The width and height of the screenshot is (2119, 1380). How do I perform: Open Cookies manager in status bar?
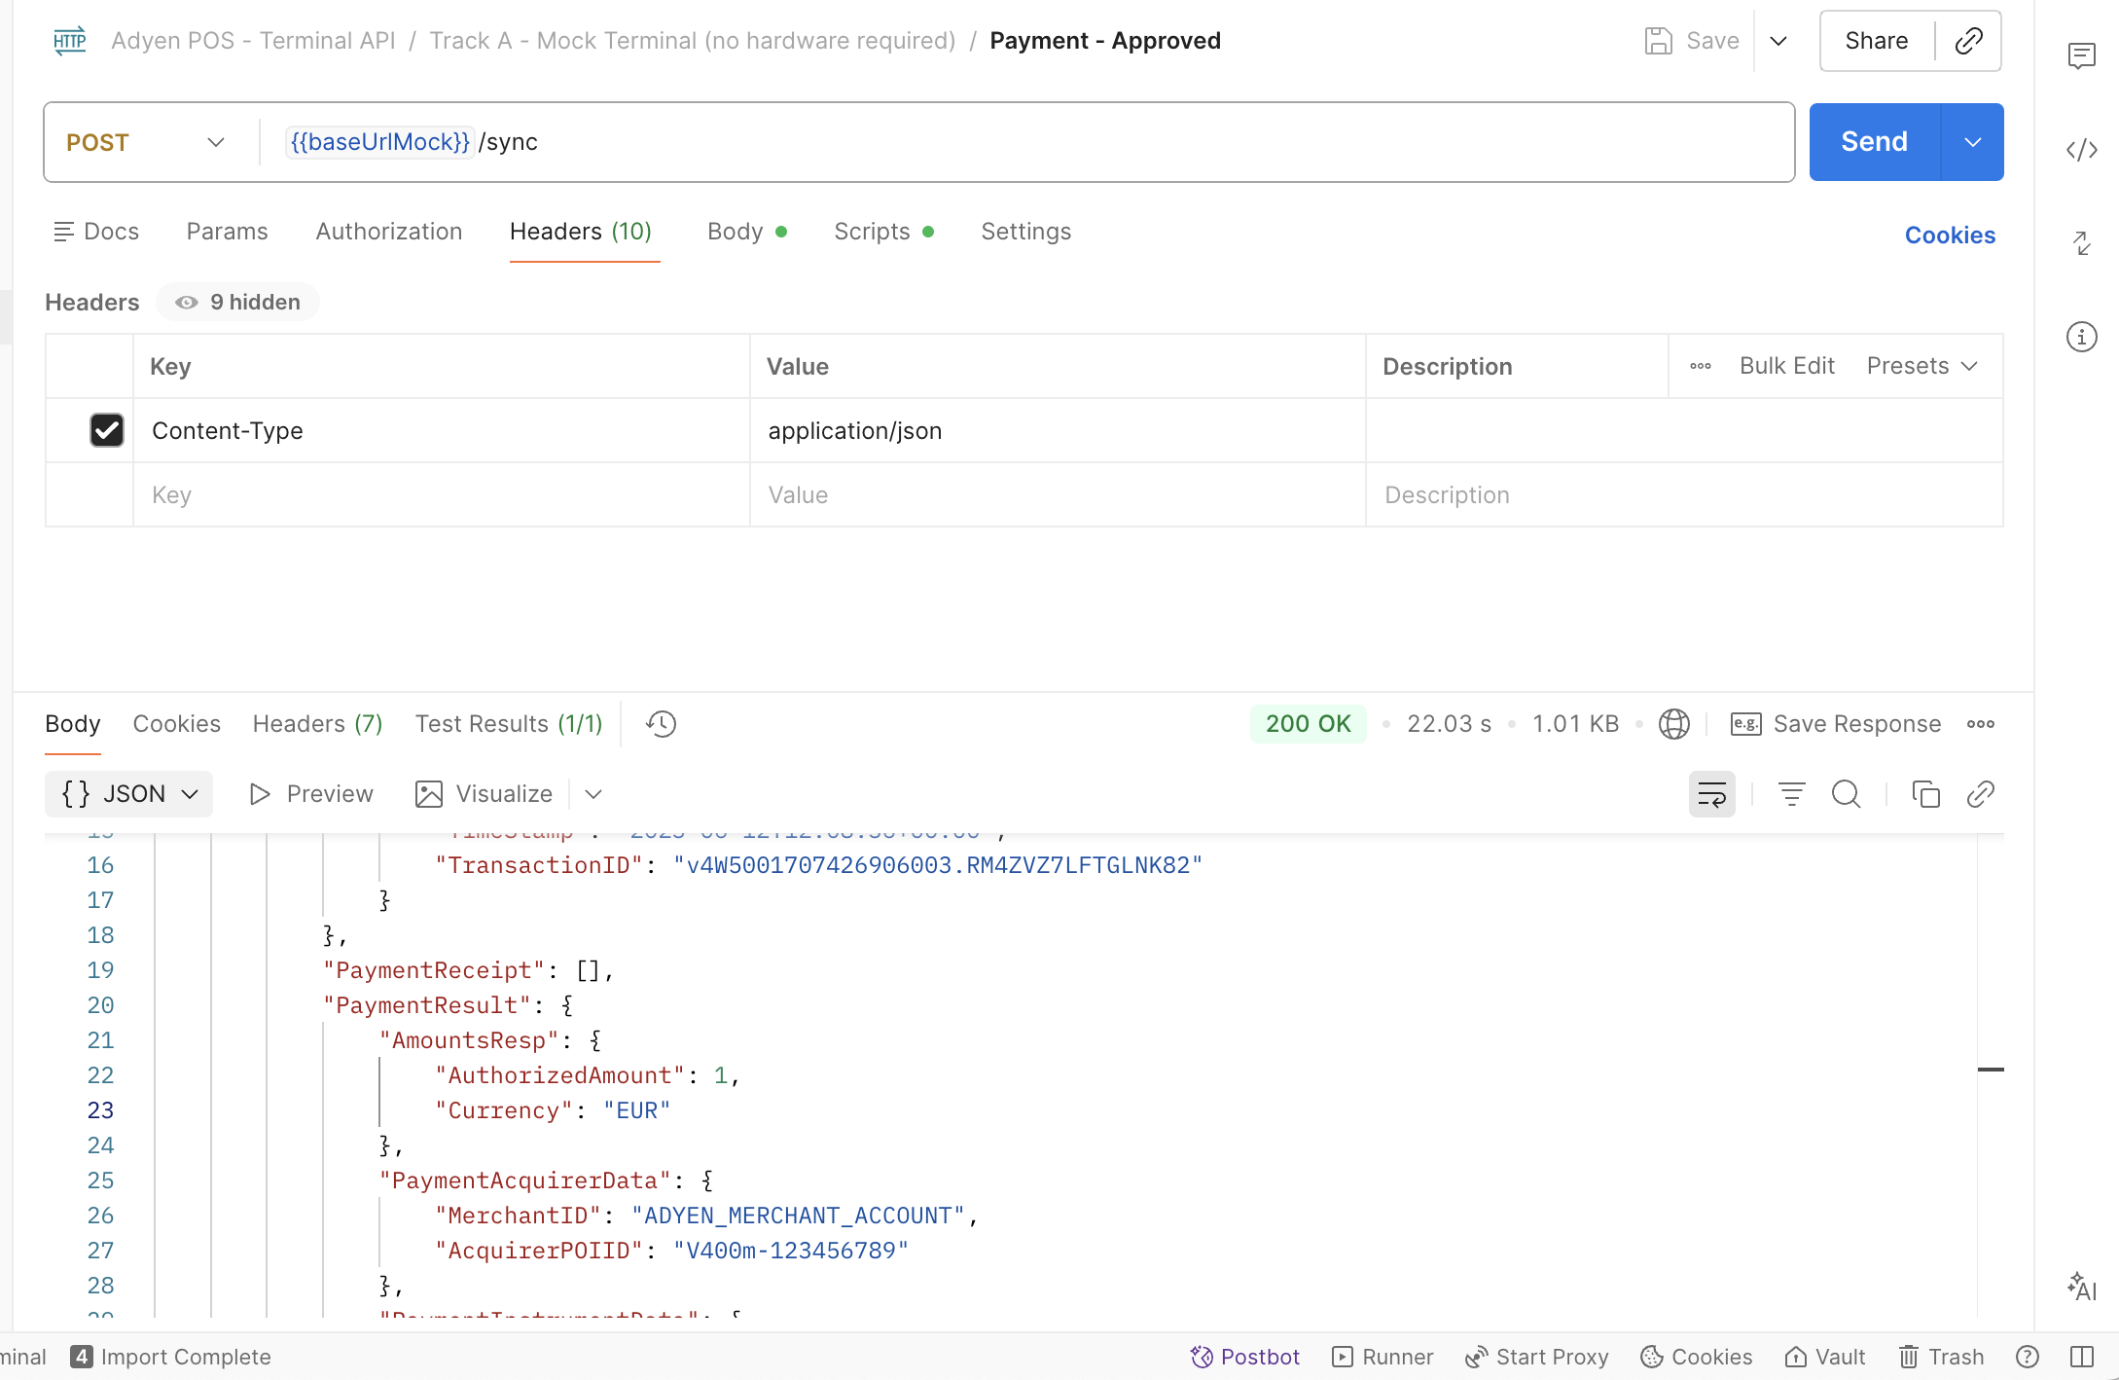tap(1696, 1357)
